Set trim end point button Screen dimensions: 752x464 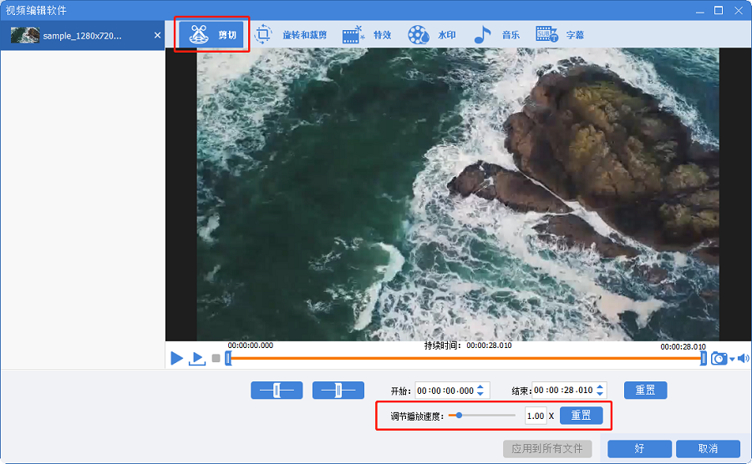pos(338,390)
